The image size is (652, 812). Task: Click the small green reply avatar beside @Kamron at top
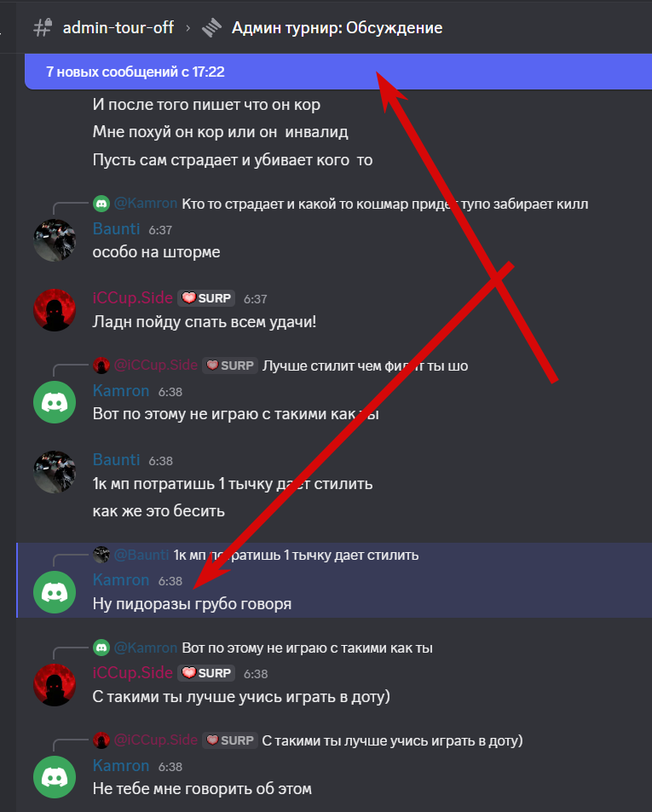point(101,204)
